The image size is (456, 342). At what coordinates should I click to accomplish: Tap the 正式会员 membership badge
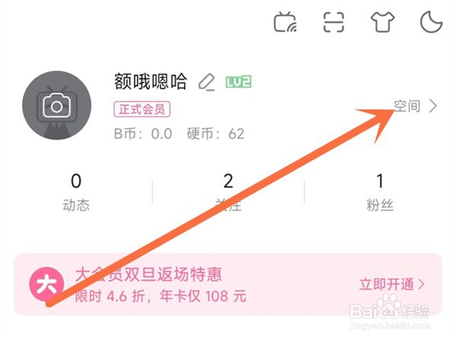142,109
